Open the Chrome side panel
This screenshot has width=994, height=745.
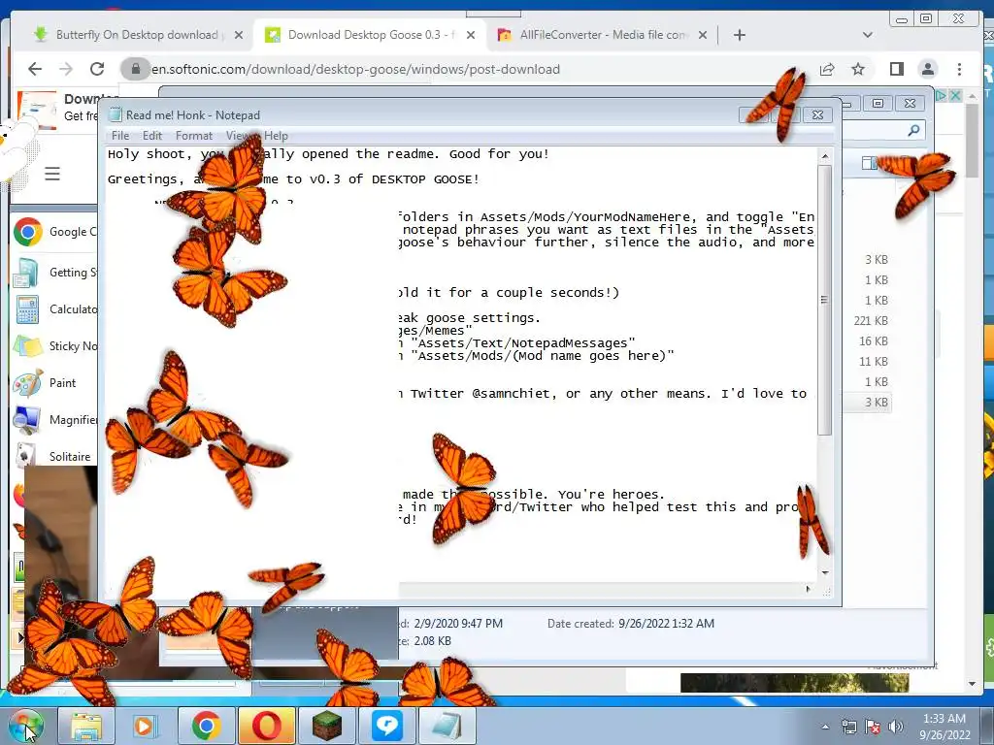click(x=896, y=69)
